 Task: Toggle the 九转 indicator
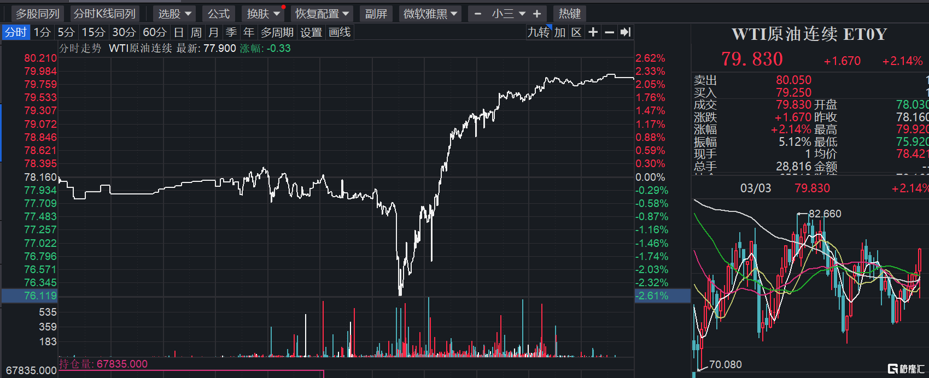click(538, 32)
